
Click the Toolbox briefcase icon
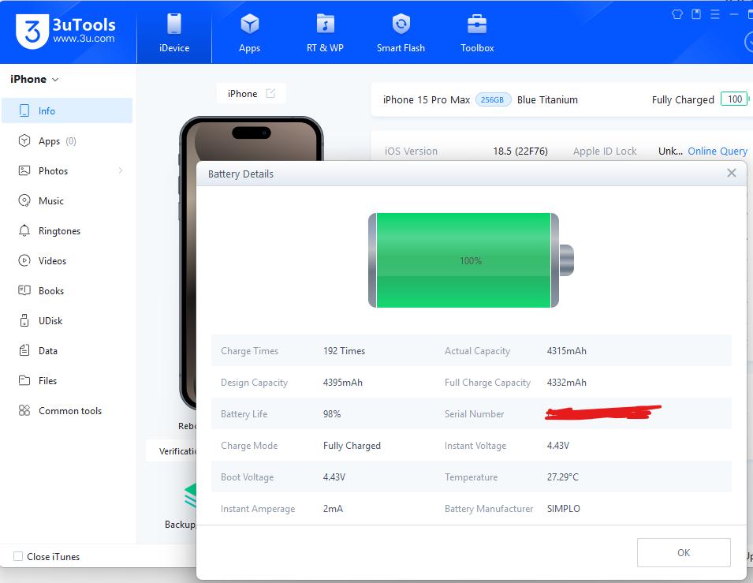(x=477, y=24)
